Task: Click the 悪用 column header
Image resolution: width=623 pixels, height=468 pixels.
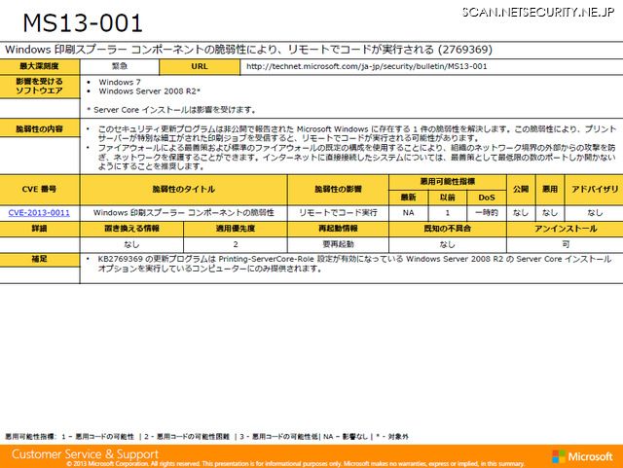Action: point(550,189)
